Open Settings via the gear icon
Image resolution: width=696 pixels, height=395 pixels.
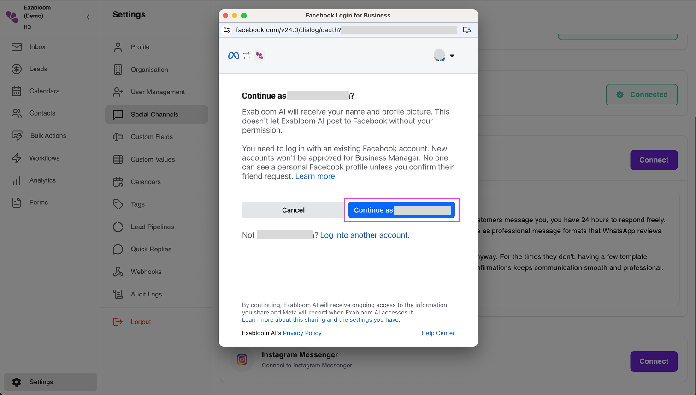pyautogui.click(x=17, y=382)
